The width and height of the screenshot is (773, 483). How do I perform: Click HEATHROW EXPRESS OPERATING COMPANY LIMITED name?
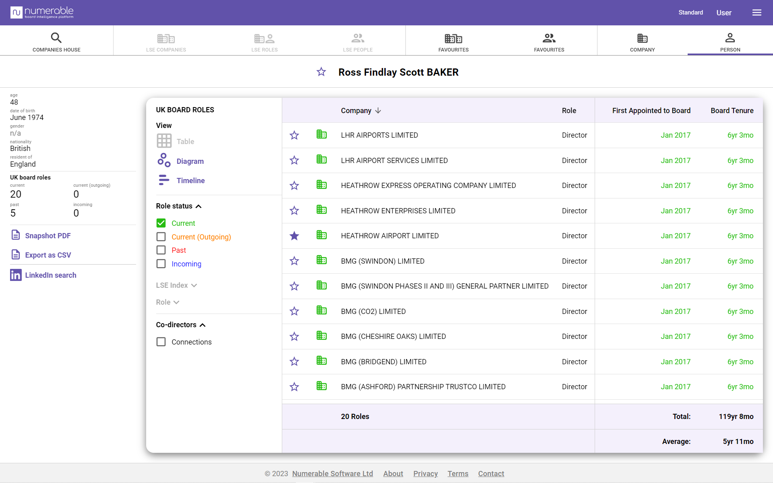pos(428,186)
